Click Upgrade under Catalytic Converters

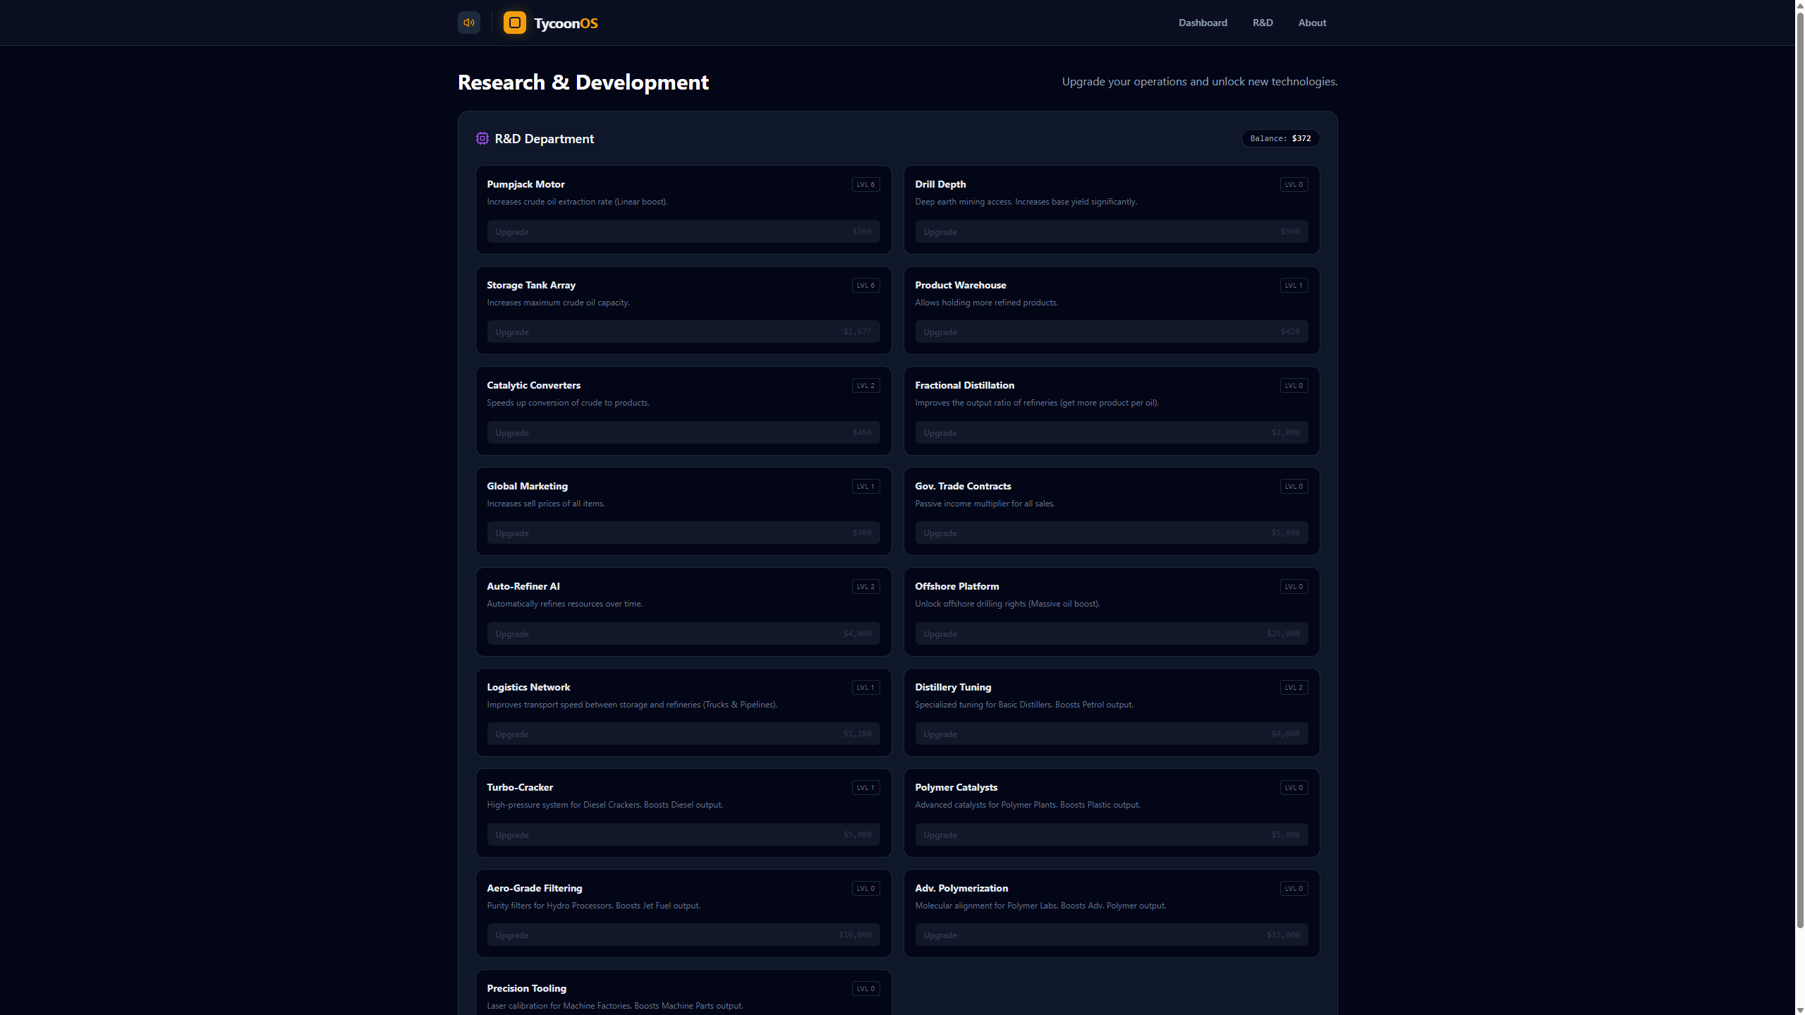click(x=682, y=432)
